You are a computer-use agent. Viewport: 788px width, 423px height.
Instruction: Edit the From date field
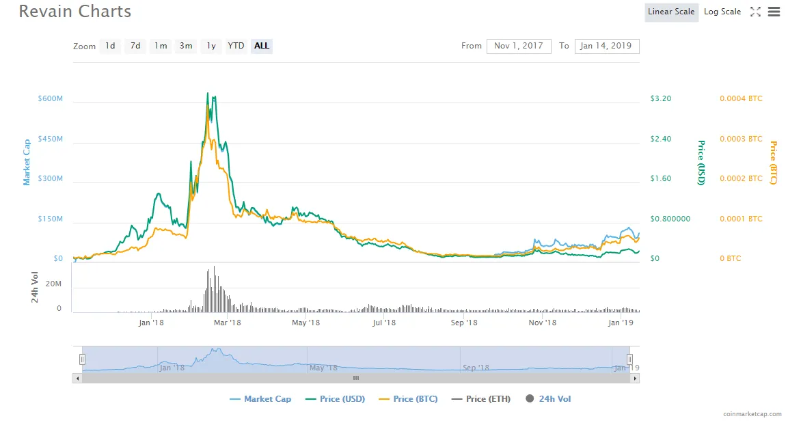pos(519,46)
